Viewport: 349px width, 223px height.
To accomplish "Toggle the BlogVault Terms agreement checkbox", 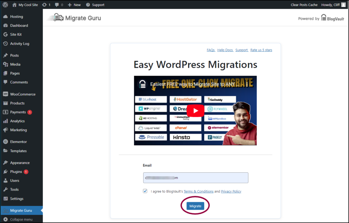I will (x=145, y=191).
